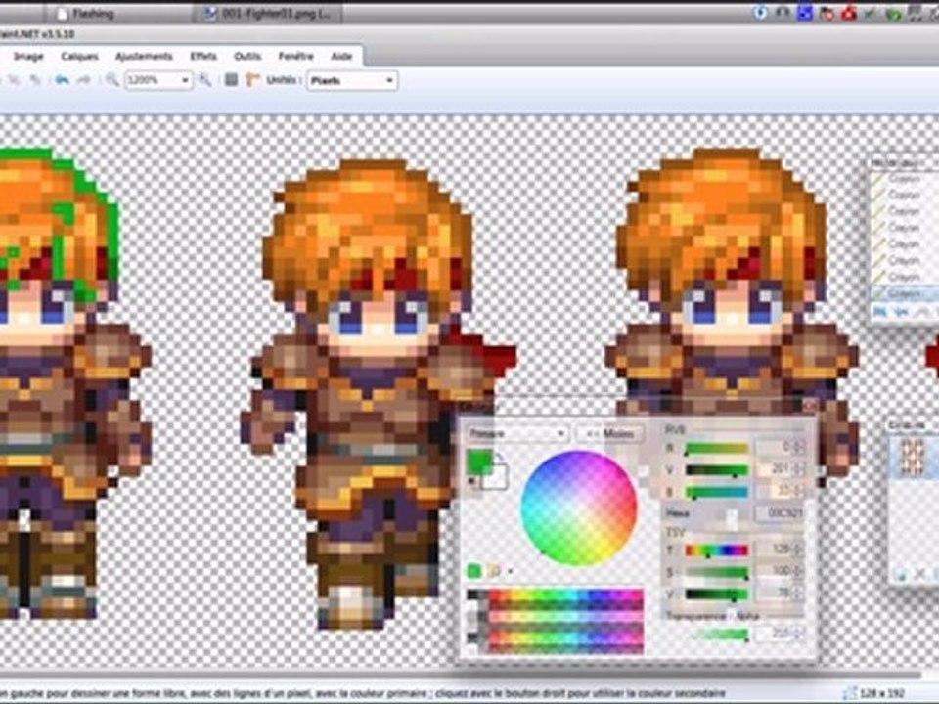Click the Zoom out magnifier icon

click(x=112, y=79)
